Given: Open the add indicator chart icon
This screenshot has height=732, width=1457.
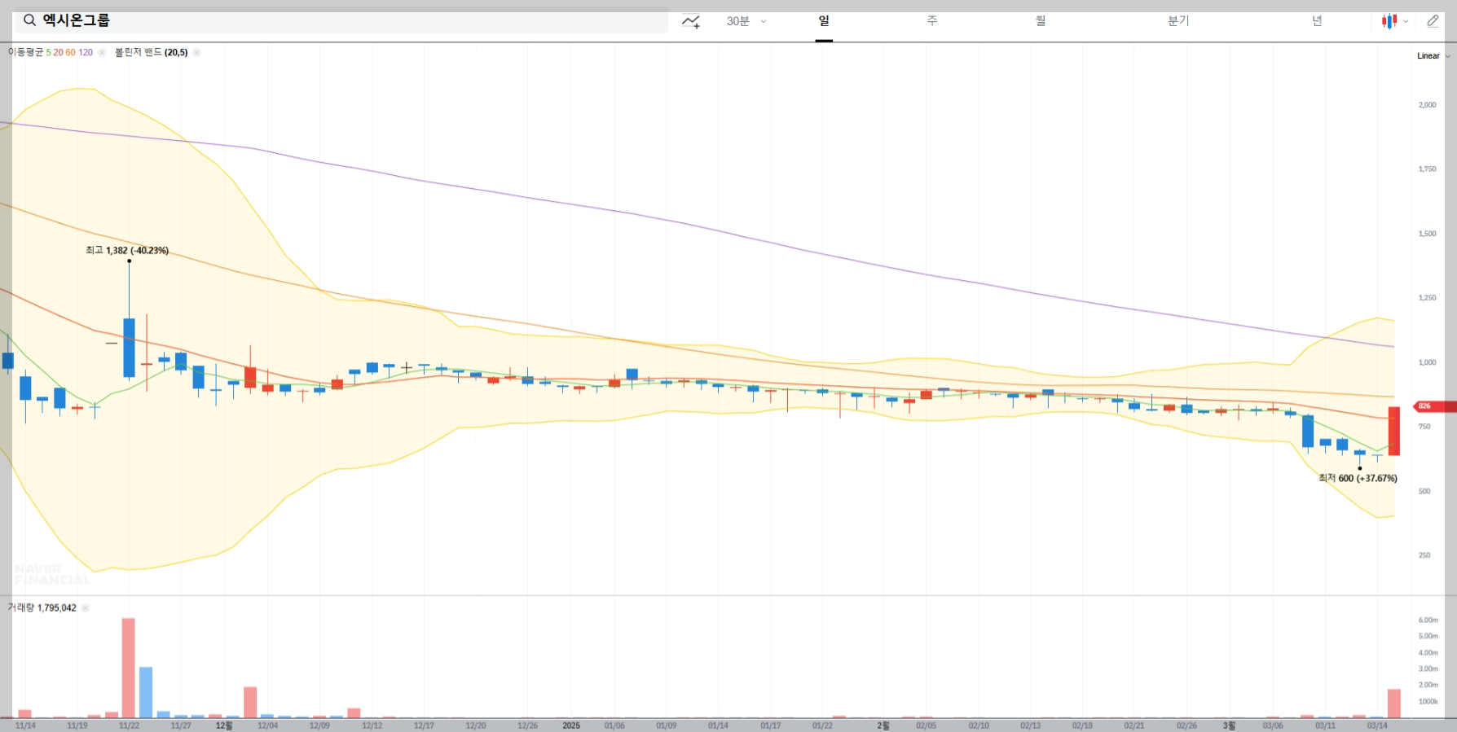Looking at the screenshot, I should [691, 22].
